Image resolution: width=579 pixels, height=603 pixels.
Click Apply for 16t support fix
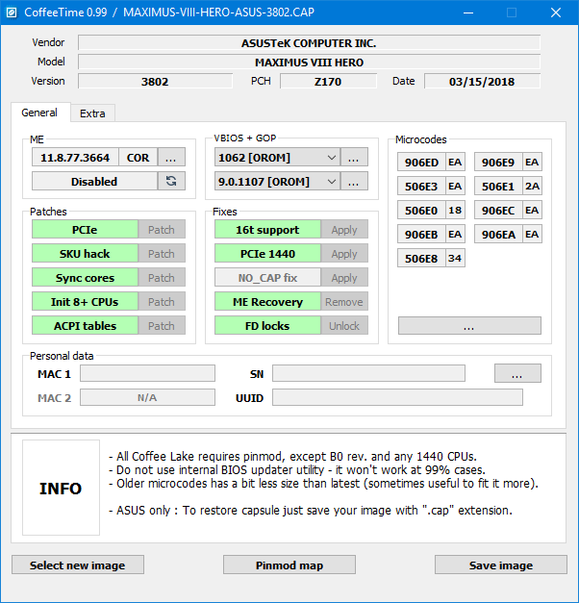point(344,230)
